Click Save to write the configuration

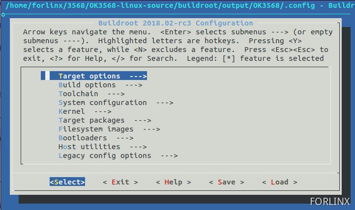pyautogui.click(x=226, y=182)
